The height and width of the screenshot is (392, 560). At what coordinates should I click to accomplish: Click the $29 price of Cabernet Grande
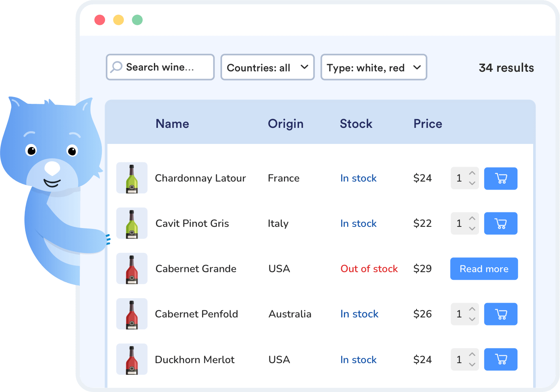click(x=423, y=269)
